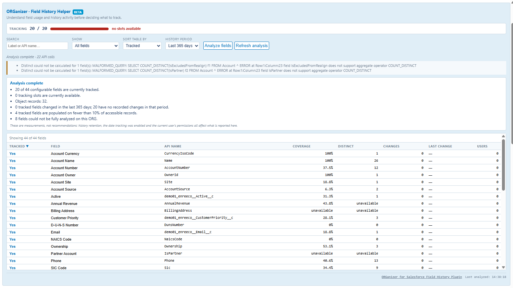Click the 6.3% coverage value for Account Source

(329, 189)
